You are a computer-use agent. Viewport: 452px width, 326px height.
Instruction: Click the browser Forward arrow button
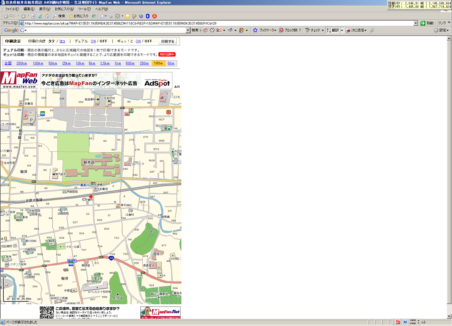point(23,16)
